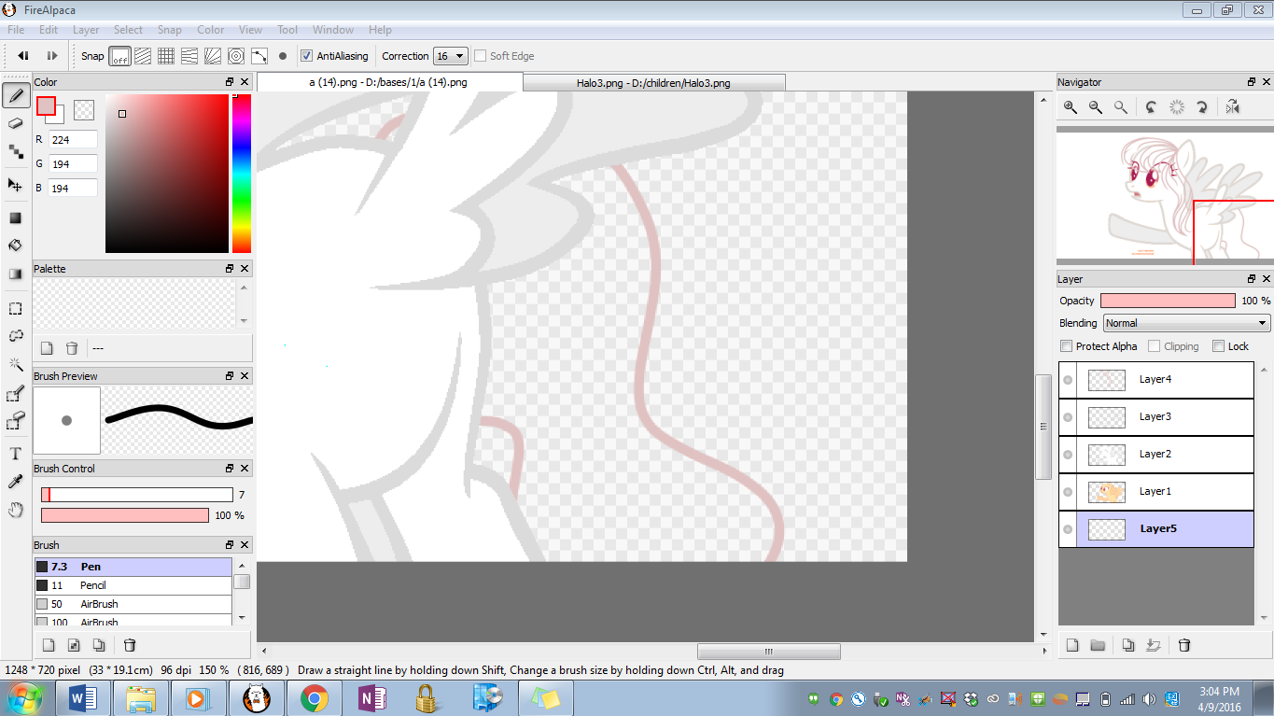Screen dimensions: 1274x716
Task: Select the Magic Wand tool
Action: pos(16,364)
